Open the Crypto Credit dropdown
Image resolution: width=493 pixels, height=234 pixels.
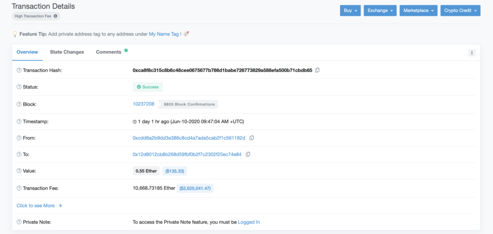[x=460, y=11]
